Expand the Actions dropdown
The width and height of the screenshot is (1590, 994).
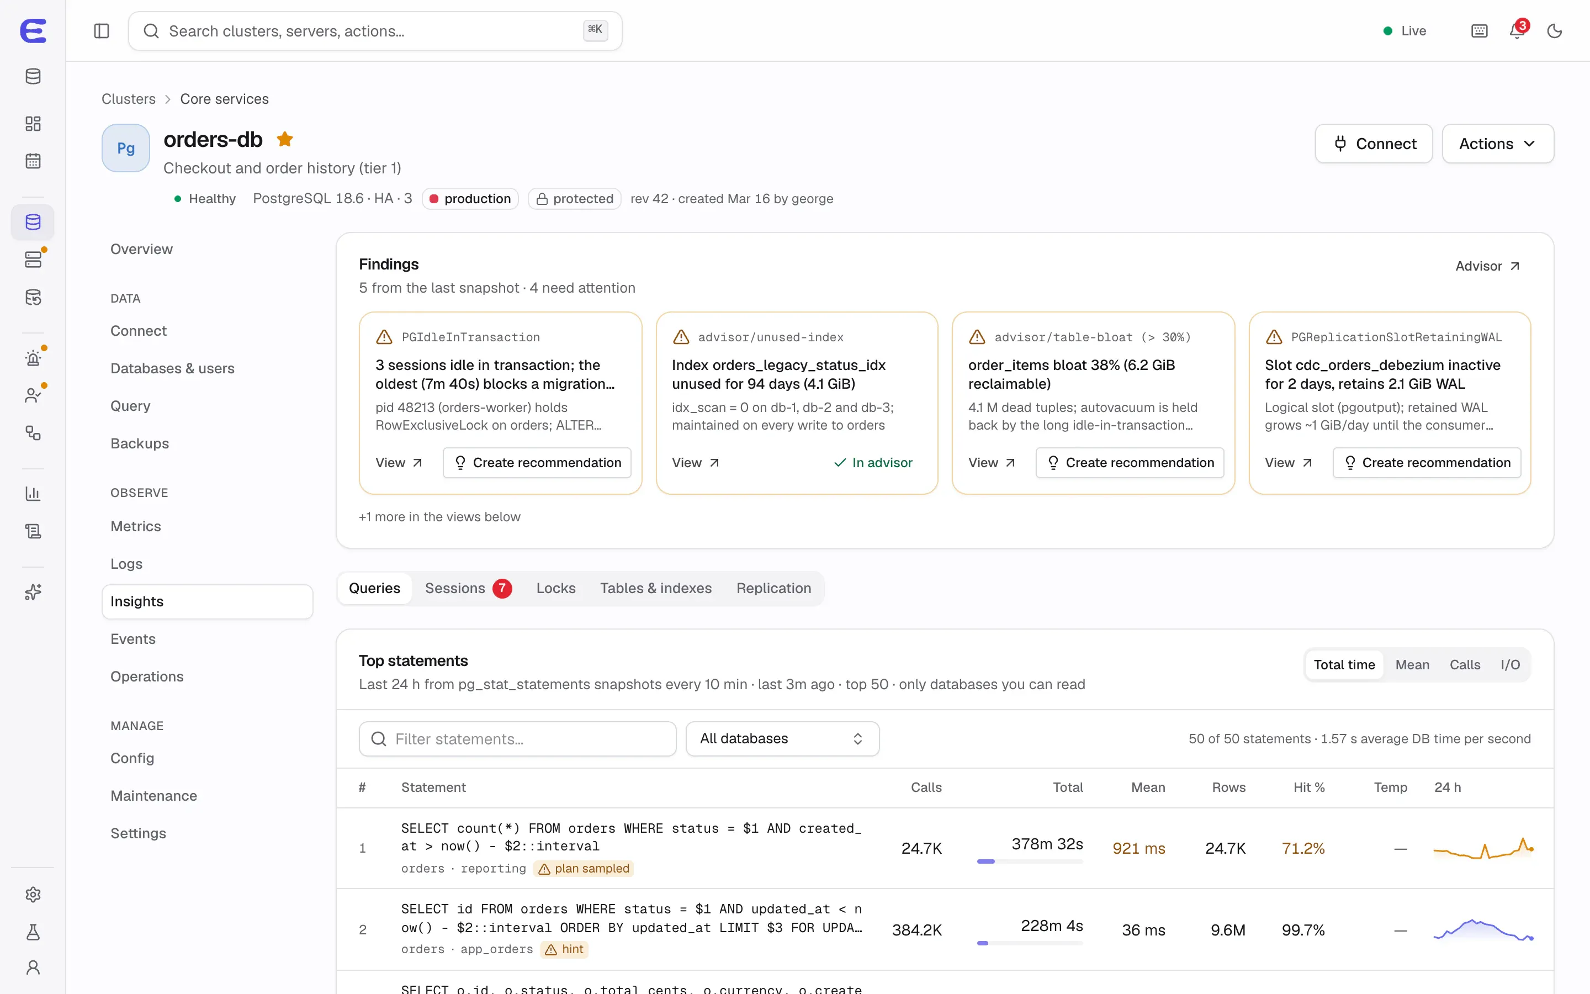click(1497, 144)
